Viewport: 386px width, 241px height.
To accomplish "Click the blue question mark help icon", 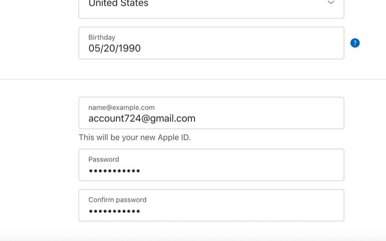I will (355, 43).
